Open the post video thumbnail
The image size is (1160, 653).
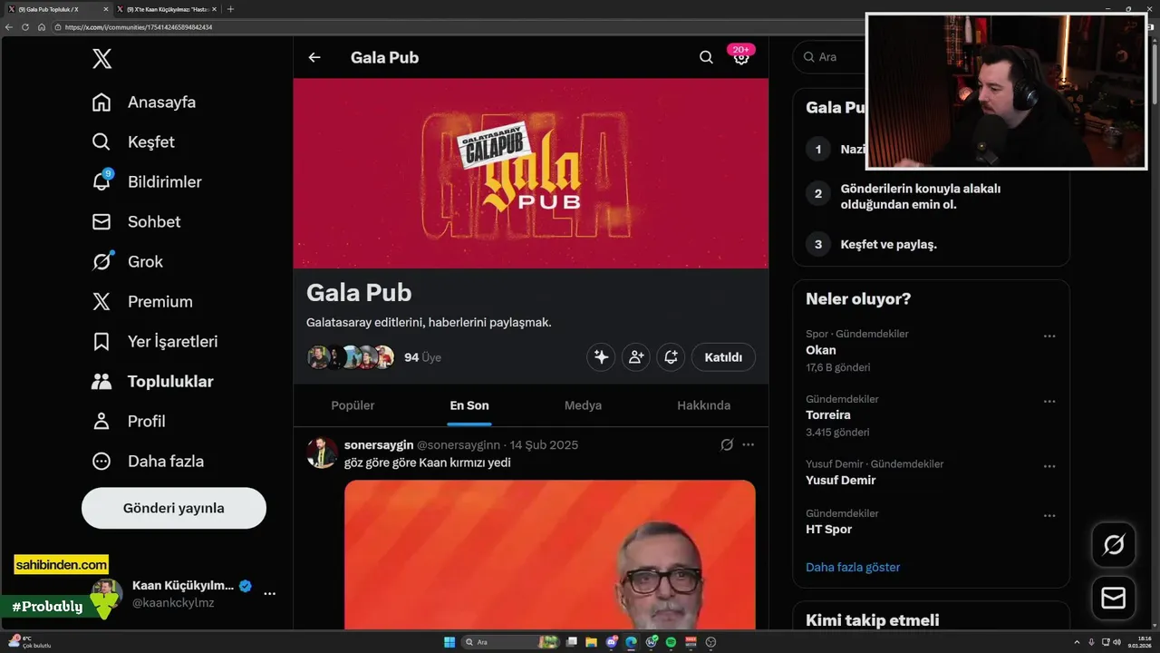pos(550,555)
